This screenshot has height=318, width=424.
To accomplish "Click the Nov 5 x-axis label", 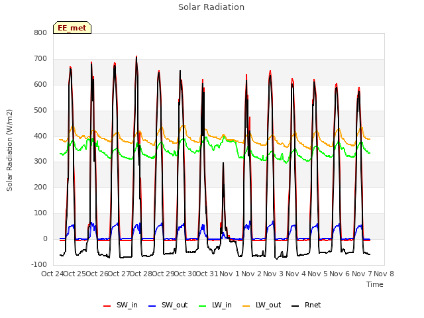I will (317, 274).
